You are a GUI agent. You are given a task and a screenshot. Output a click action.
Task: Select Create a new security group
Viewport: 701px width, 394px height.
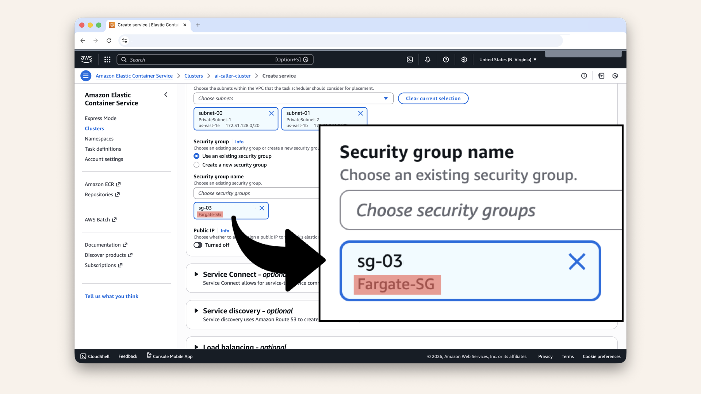(x=196, y=165)
